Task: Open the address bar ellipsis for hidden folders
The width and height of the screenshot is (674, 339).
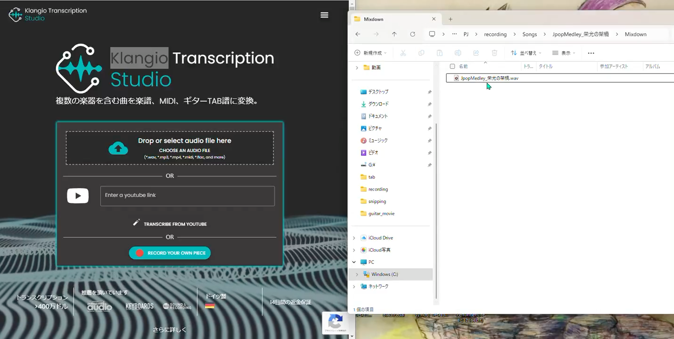Action: pyautogui.click(x=454, y=34)
